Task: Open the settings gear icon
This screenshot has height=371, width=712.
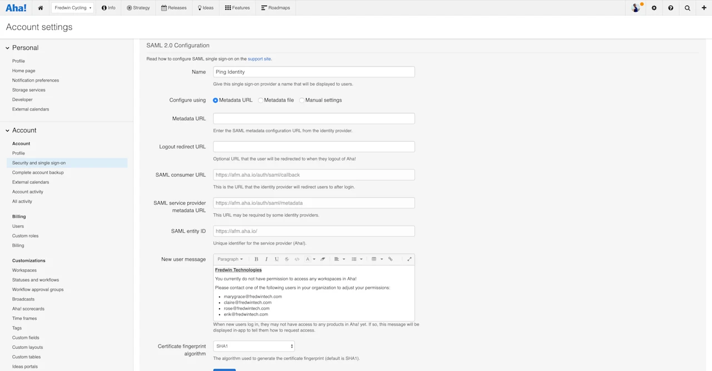Action: [x=654, y=8]
